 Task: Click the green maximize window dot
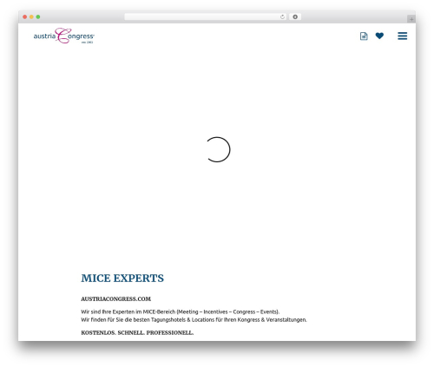click(x=38, y=17)
